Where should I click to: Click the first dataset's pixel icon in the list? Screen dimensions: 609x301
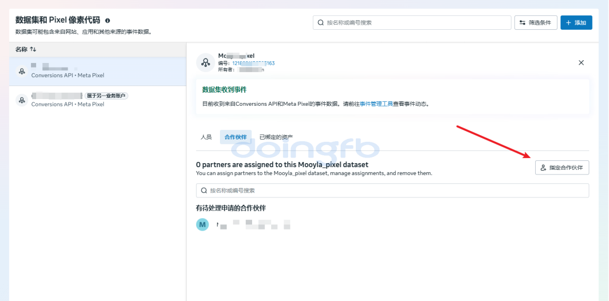pyautogui.click(x=22, y=71)
